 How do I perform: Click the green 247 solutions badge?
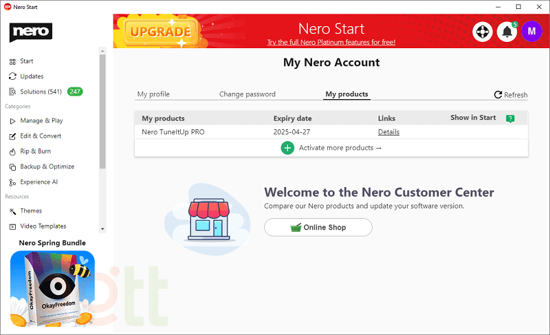point(75,91)
